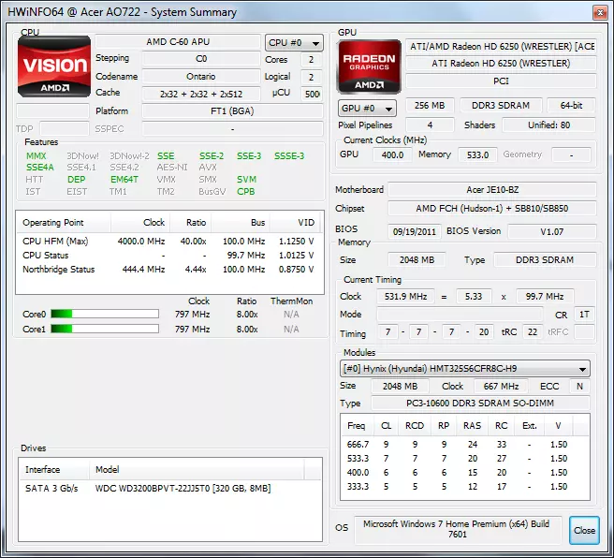
Task: Click the memory clock 531.9 MHz field
Action: pyautogui.click(x=405, y=297)
